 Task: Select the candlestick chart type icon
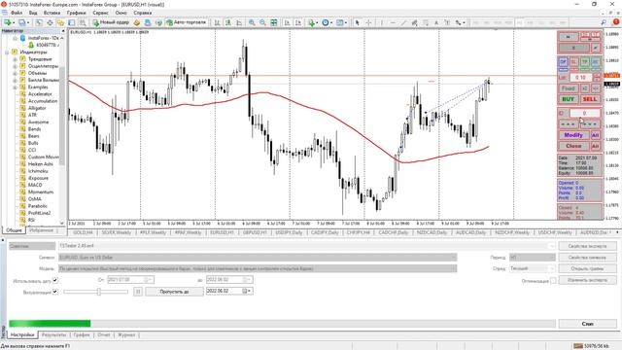[x=228, y=22]
